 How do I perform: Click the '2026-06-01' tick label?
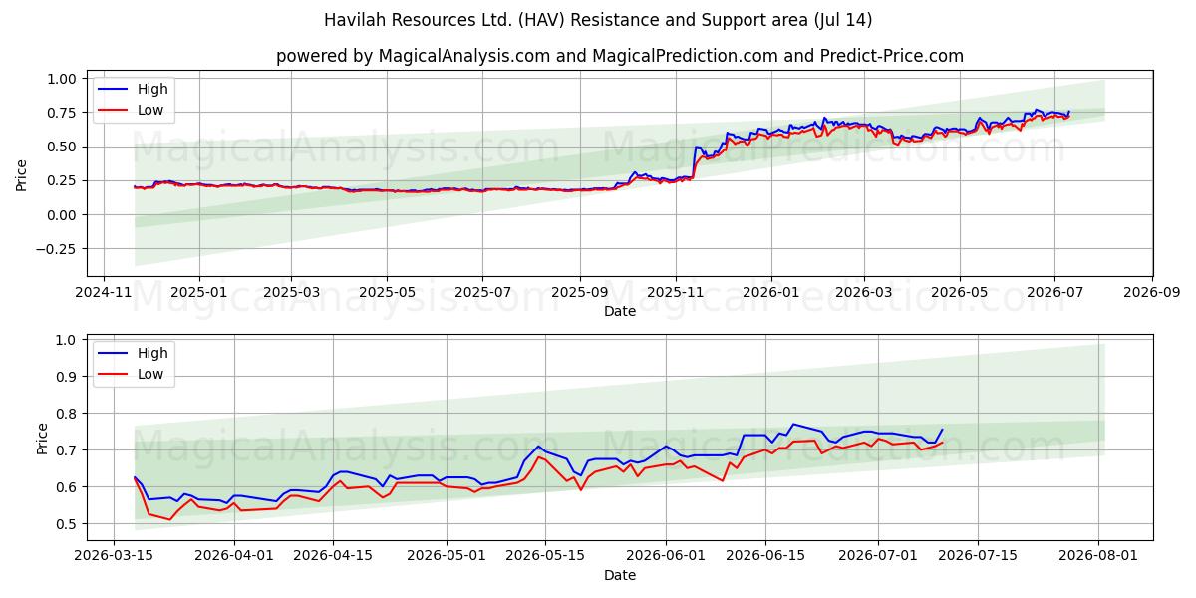pos(666,556)
